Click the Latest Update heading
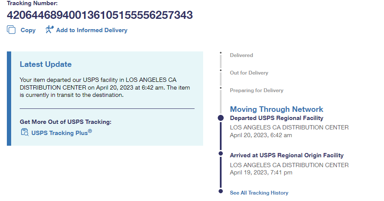 click(x=45, y=64)
